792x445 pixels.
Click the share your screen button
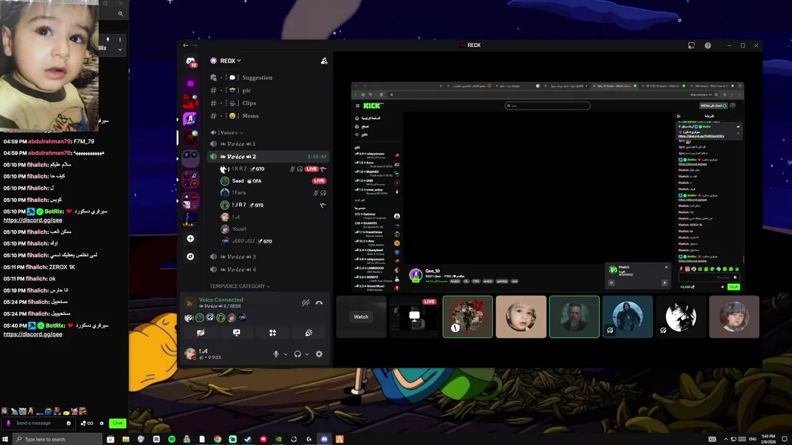(236, 333)
